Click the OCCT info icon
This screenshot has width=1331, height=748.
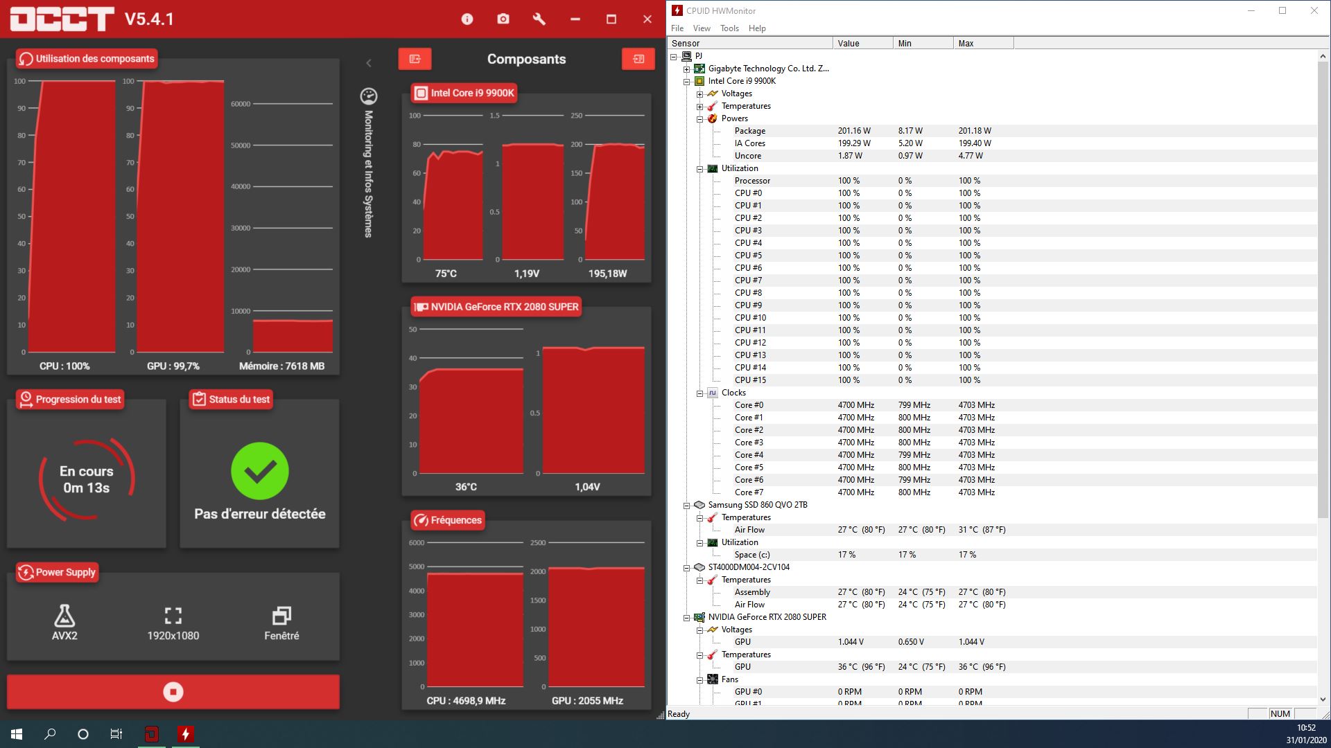coord(467,19)
